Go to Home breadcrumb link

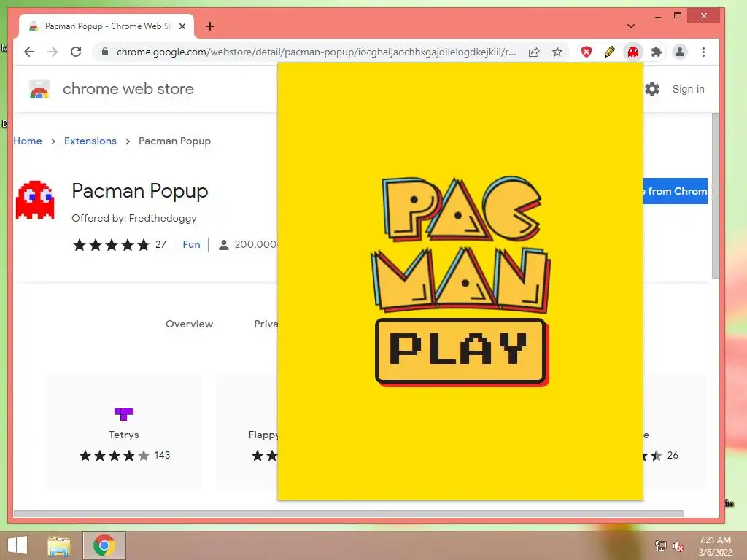[x=28, y=141]
